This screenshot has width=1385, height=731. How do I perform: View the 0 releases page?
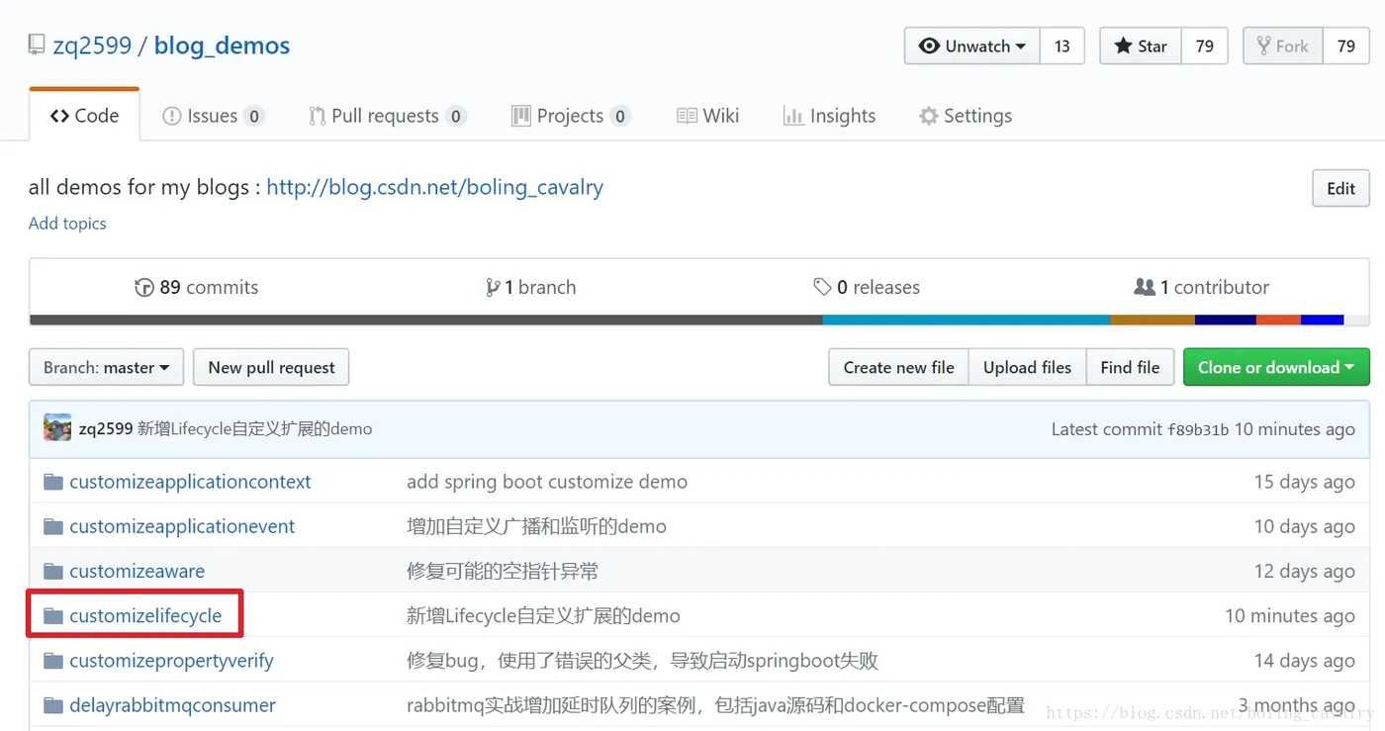[x=867, y=287]
